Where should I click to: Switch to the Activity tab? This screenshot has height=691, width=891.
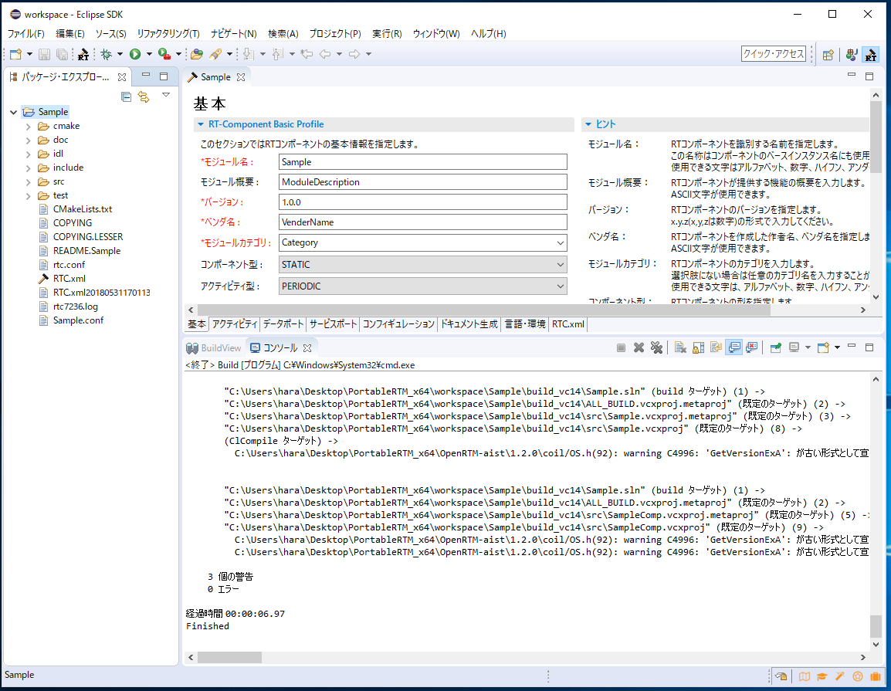click(x=235, y=324)
